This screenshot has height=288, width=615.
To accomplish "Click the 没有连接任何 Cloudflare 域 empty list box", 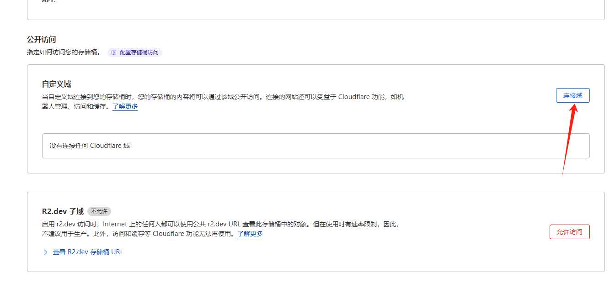I will click(x=316, y=146).
